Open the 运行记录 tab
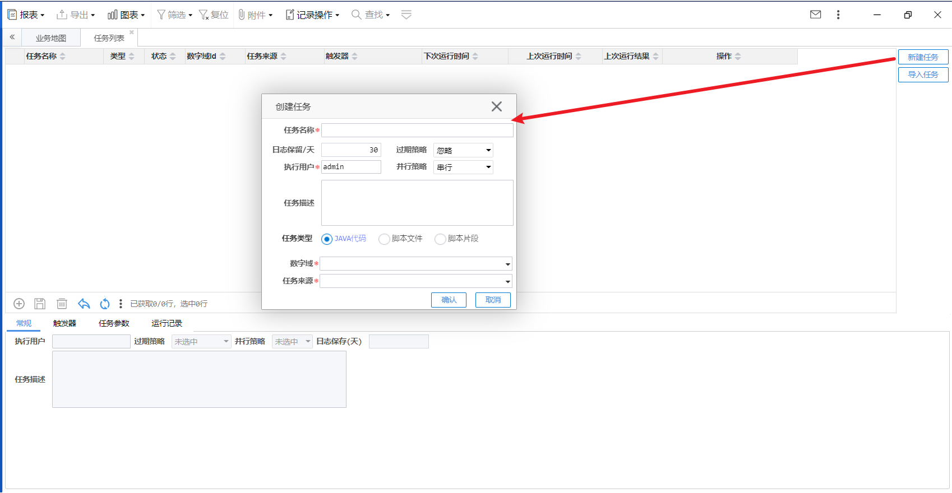952x493 pixels. (x=167, y=323)
